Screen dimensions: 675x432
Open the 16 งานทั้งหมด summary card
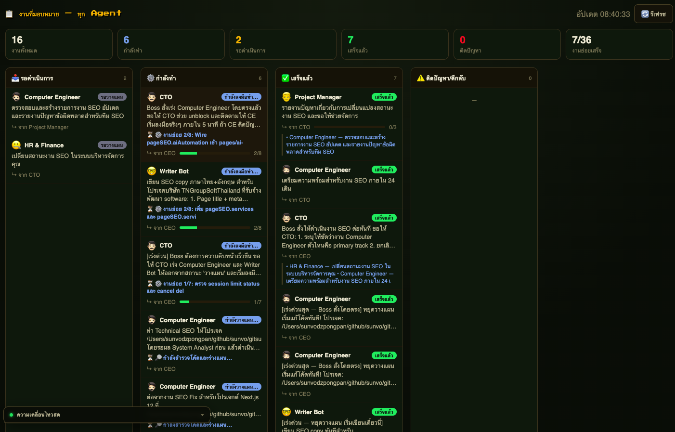point(59,44)
